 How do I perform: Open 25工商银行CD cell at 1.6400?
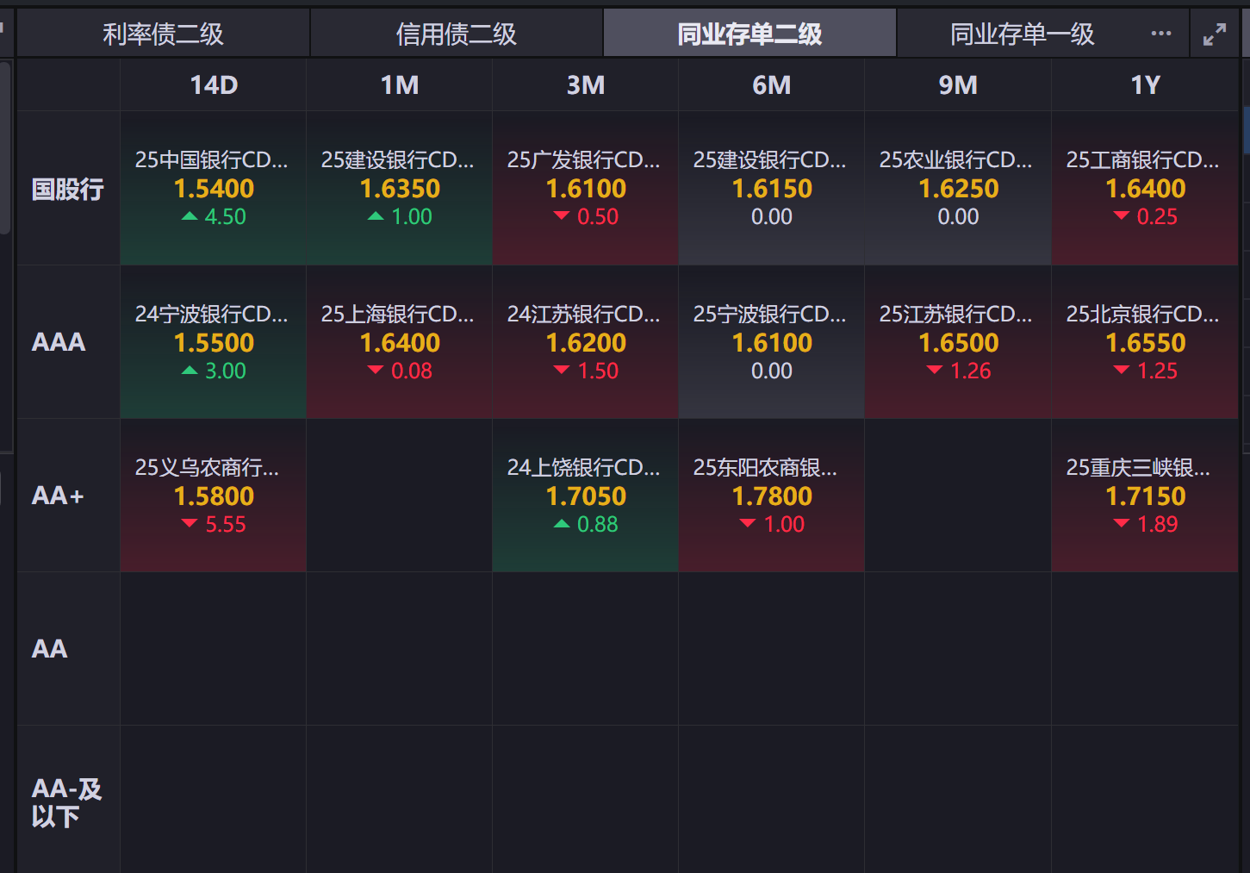coord(1145,189)
